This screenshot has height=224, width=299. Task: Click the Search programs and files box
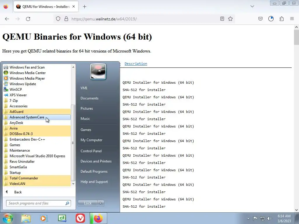(39, 203)
